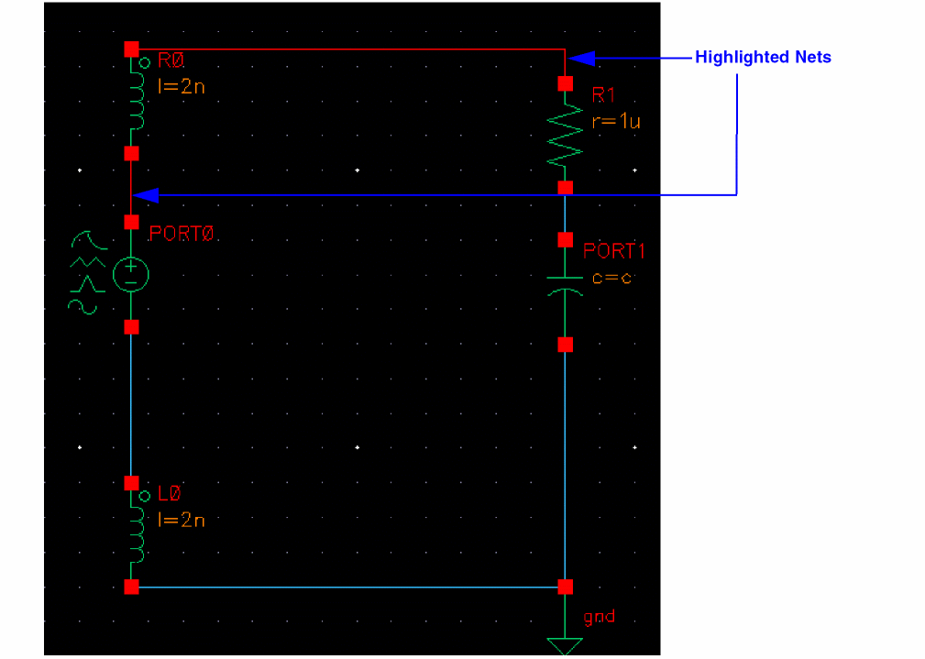The height and width of the screenshot is (659, 925).
Task: Select the PORT1 instance label
Action: coord(614,251)
